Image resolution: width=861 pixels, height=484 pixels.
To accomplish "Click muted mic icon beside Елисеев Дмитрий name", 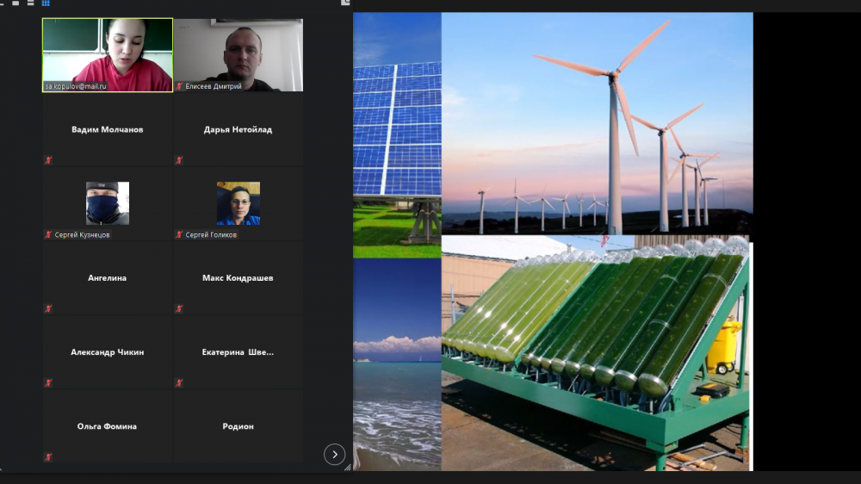I will coord(179,86).
